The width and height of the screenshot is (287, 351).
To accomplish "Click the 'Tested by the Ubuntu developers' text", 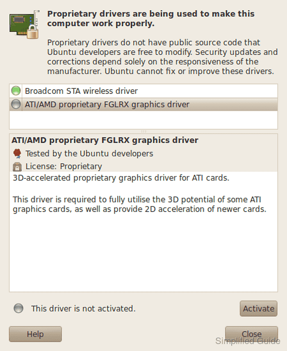I will [89, 153].
